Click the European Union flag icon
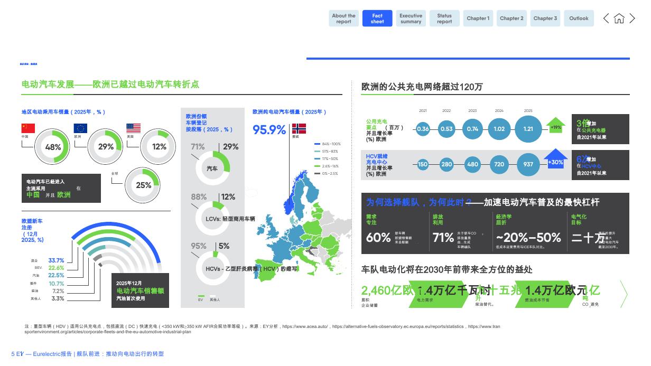This screenshot has width=651, height=366. (80, 128)
